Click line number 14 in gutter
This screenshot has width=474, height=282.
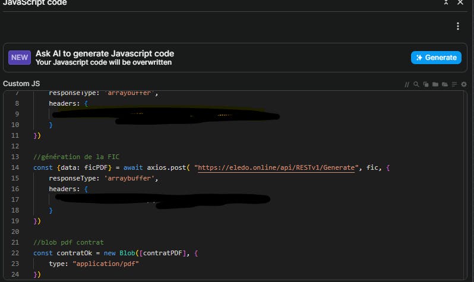click(x=15, y=167)
